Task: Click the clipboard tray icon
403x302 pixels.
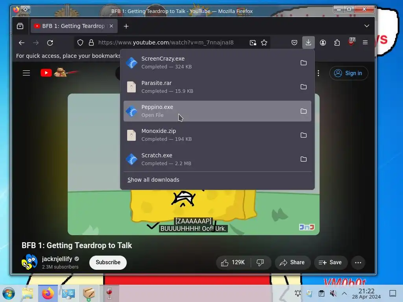Action: (321, 293)
